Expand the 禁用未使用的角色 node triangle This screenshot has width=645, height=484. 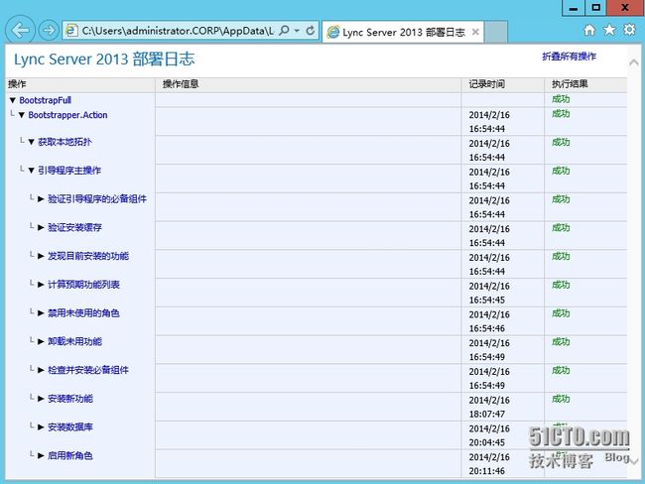tap(41, 313)
